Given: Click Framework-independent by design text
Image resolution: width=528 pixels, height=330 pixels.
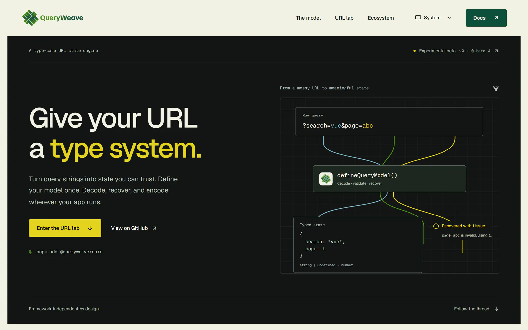Looking at the screenshot, I should click(64, 309).
